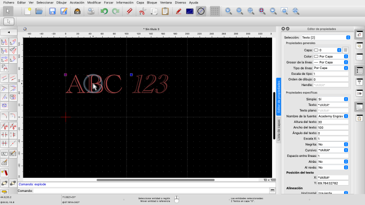
Task: Open the Cursiva dropdown showing *VARIA*
Action: pos(333,150)
